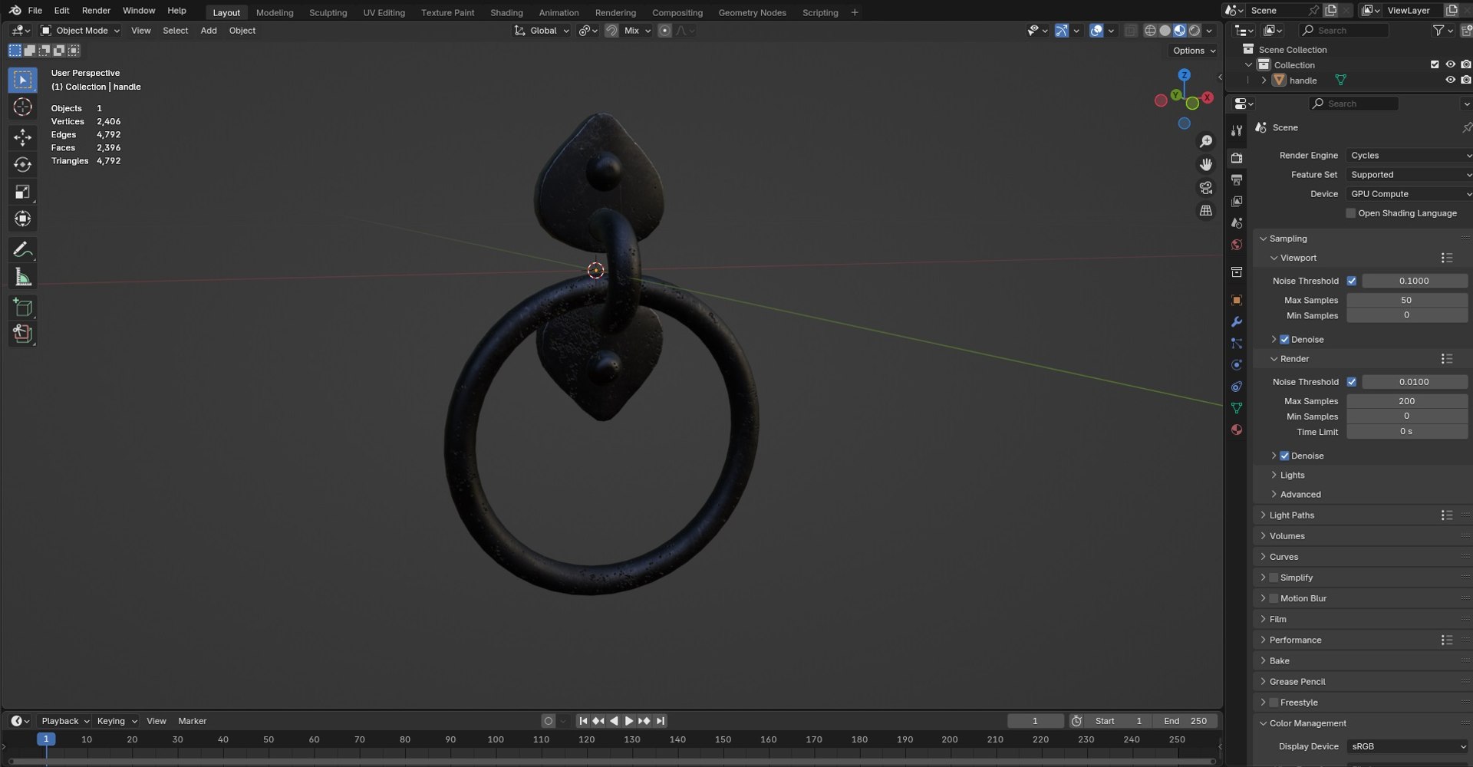Enable the Motion Blur checkbox
Image resolution: width=1473 pixels, height=767 pixels.
tap(1274, 598)
